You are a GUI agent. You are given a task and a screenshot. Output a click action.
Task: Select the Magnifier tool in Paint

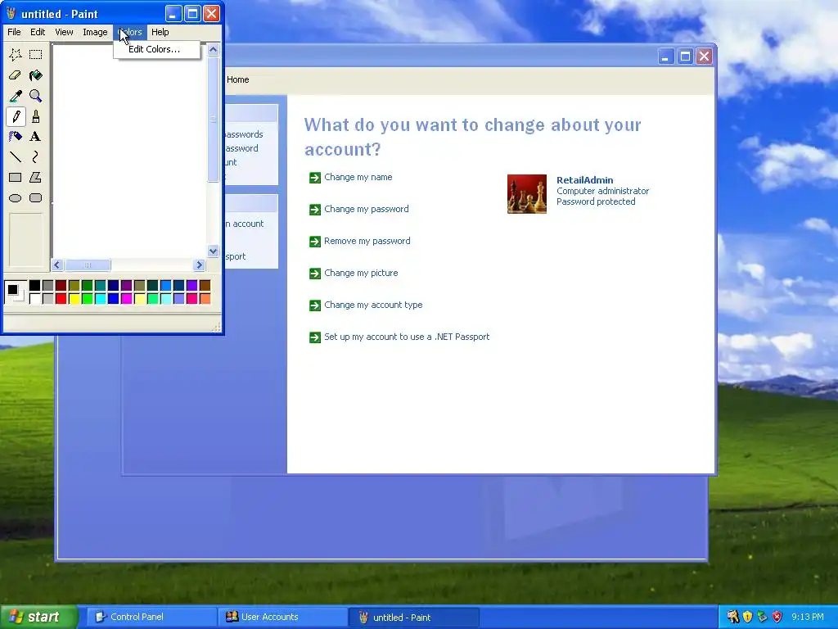(x=36, y=96)
